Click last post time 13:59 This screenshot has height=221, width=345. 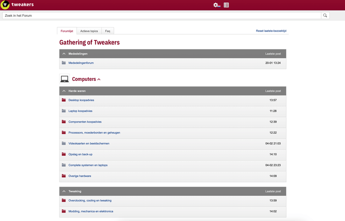click(x=273, y=200)
